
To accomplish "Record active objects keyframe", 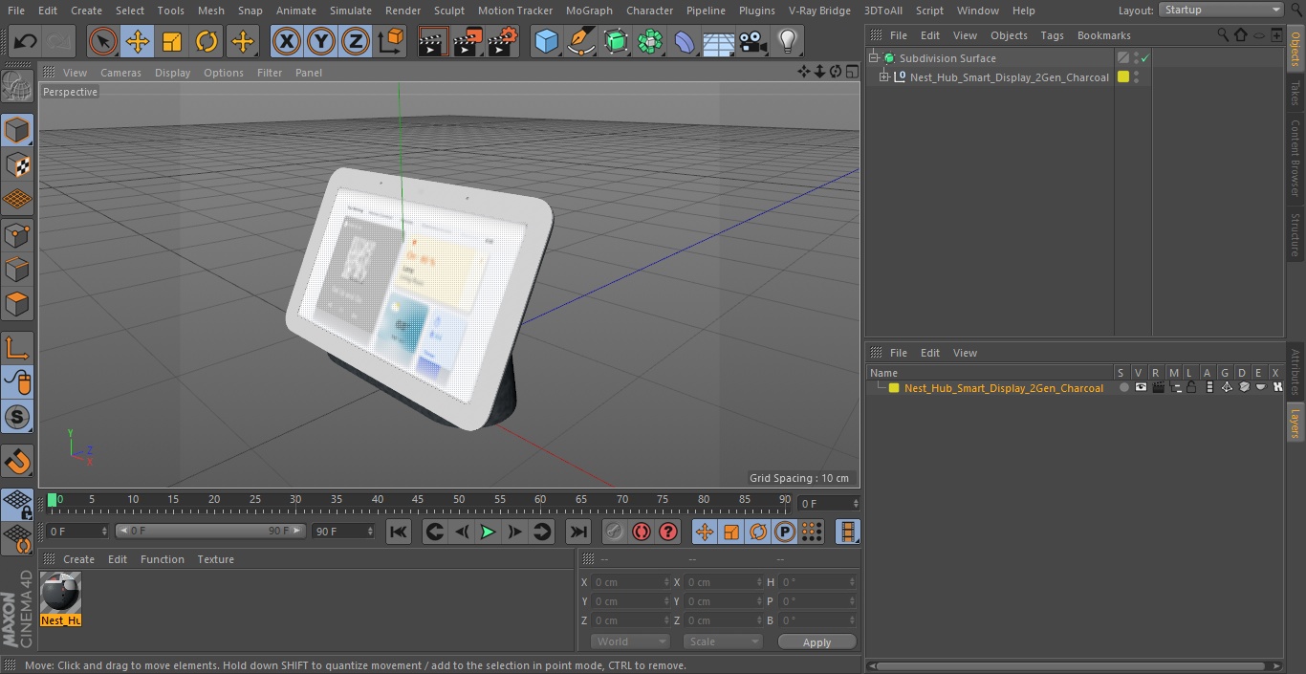I will coord(614,532).
